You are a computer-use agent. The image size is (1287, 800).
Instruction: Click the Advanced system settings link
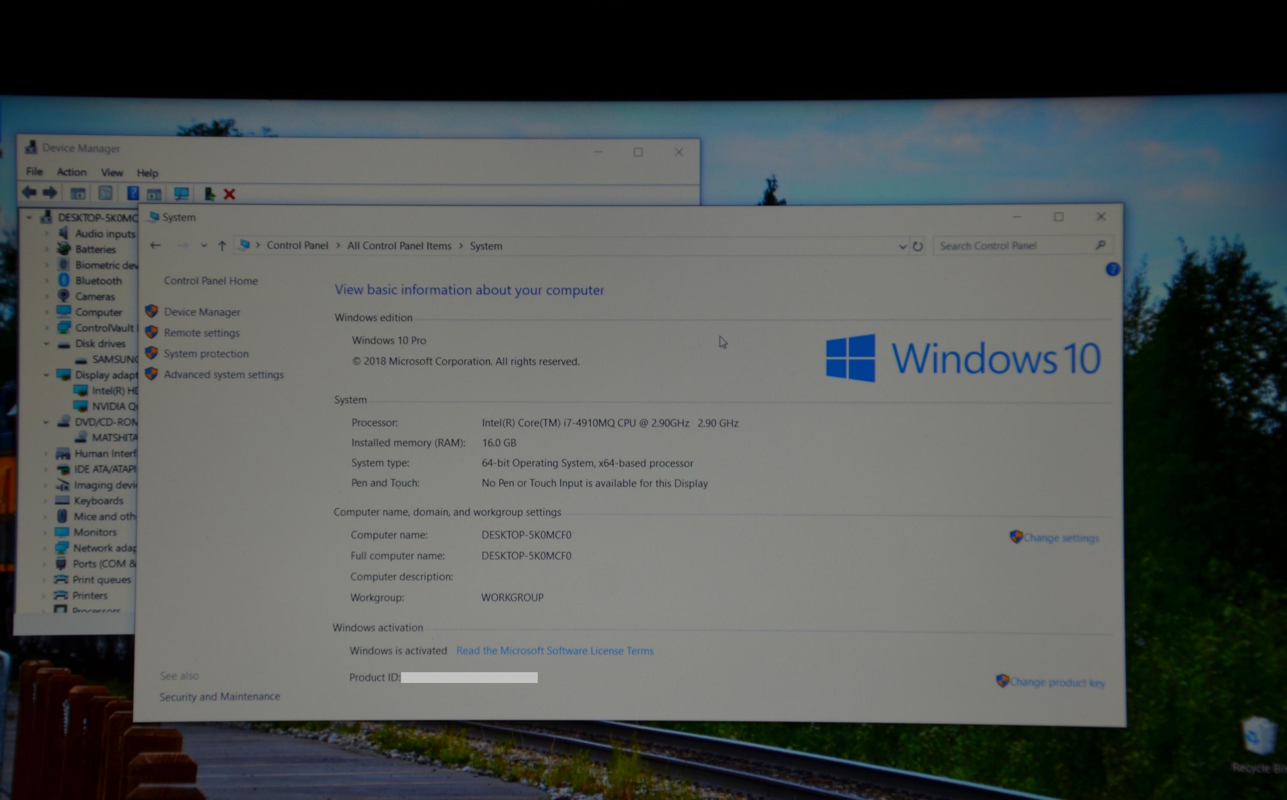coord(224,375)
